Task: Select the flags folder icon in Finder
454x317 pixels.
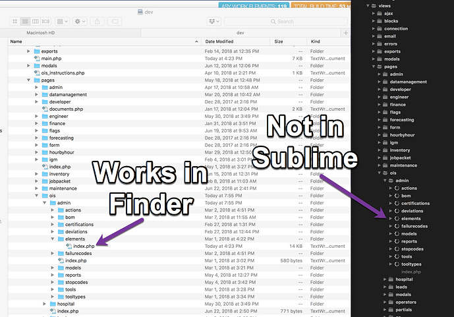Action: point(45,130)
